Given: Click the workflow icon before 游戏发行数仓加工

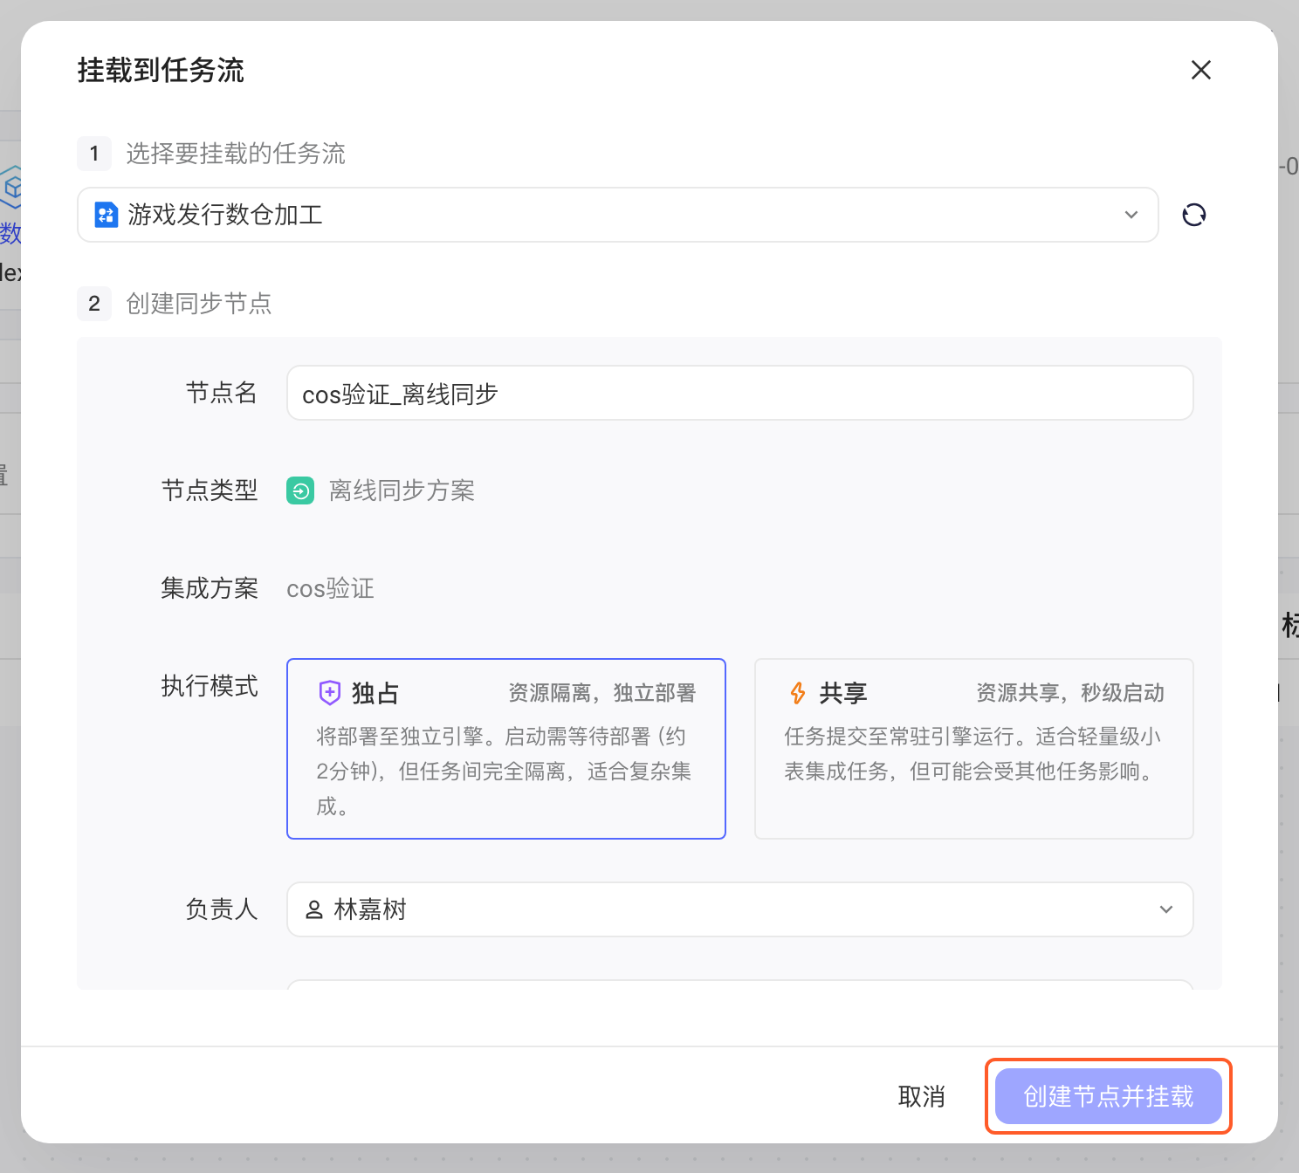Looking at the screenshot, I should (x=107, y=215).
